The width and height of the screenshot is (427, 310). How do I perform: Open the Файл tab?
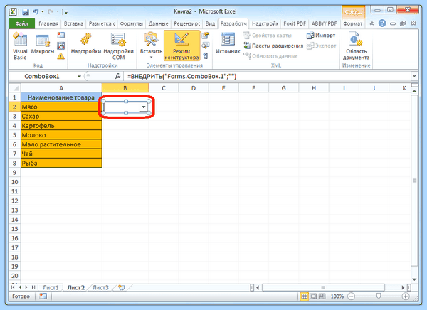pyautogui.click(x=21, y=23)
